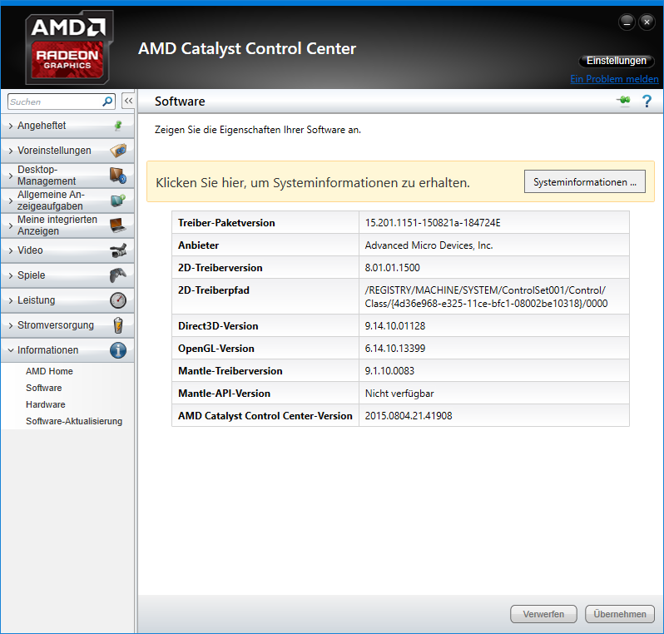Click the AMD Catalyst Control Center-Version label
The height and width of the screenshot is (634, 664).
pyautogui.click(x=265, y=416)
